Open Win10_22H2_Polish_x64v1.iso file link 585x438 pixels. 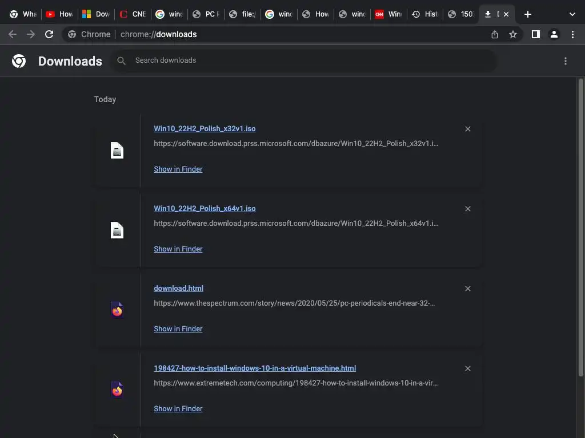click(205, 208)
